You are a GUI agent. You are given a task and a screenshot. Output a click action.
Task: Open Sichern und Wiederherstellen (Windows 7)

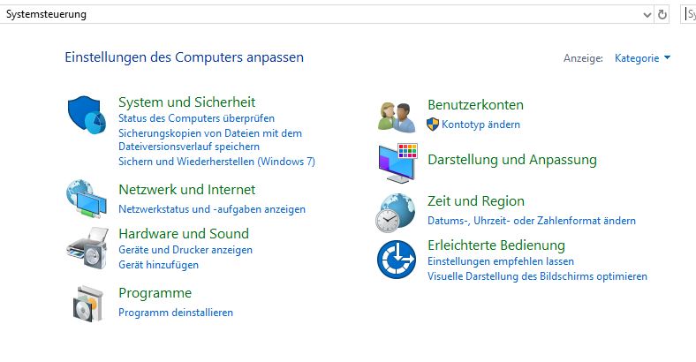click(x=216, y=162)
